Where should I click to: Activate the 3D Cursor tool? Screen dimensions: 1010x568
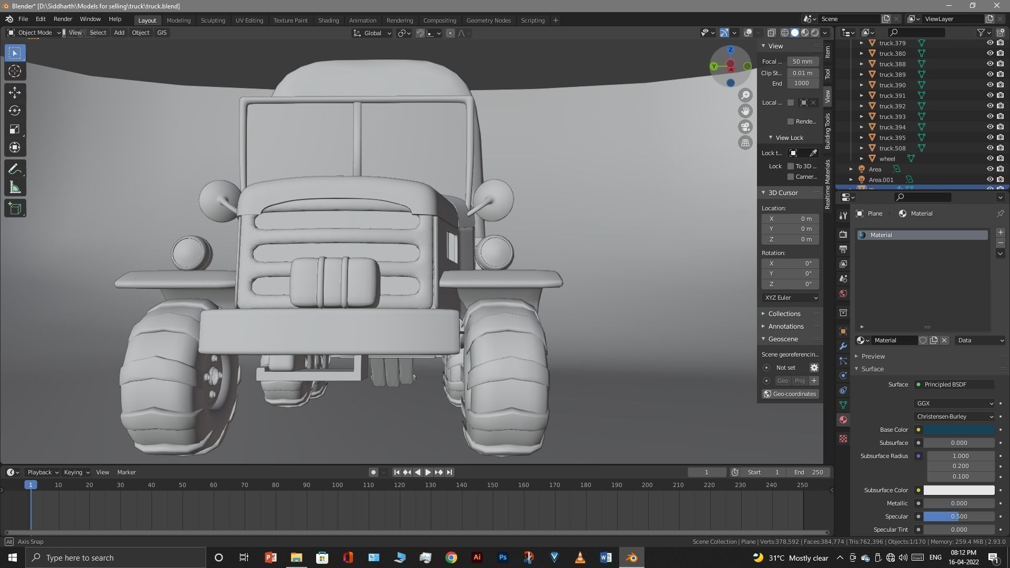coord(15,71)
